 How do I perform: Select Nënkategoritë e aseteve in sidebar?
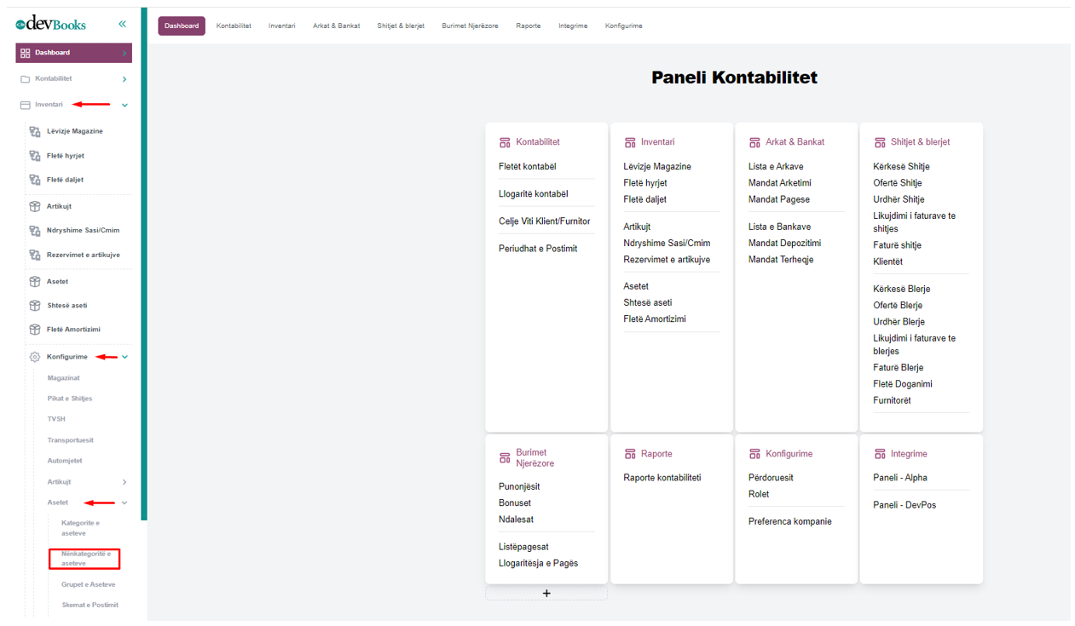(85, 559)
